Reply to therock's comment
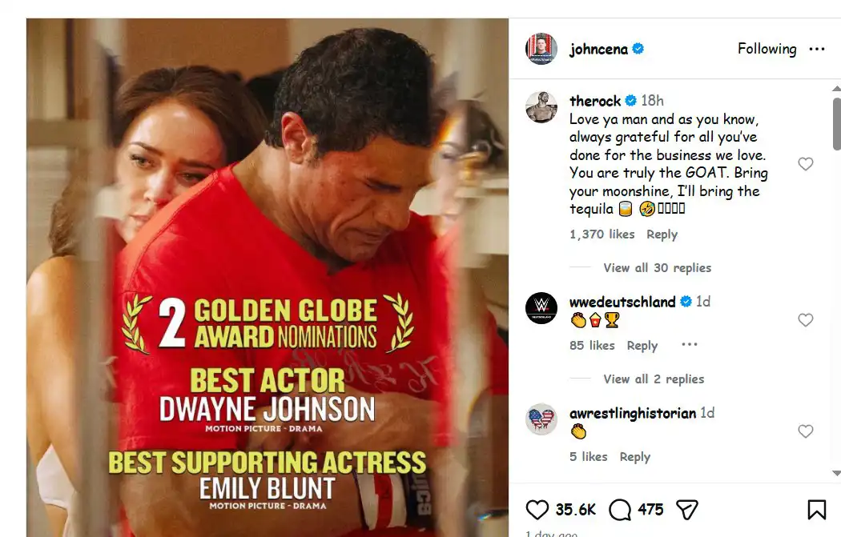841x537 pixels. tap(662, 234)
